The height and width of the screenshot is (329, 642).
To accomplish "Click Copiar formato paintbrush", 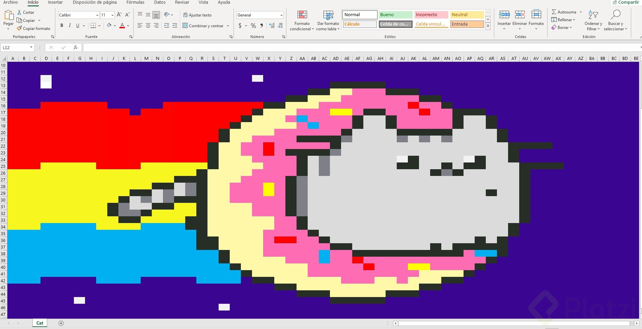I will [x=19, y=28].
